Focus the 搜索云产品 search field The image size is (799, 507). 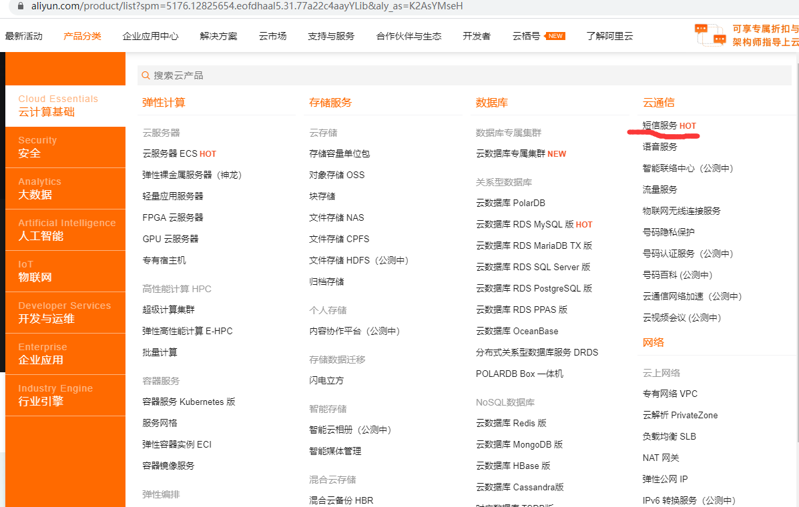pos(464,75)
